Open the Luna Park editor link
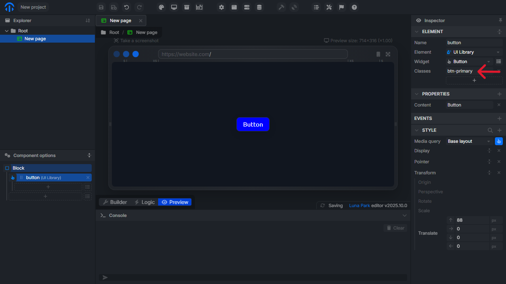The height and width of the screenshot is (284, 506). [x=359, y=205]
